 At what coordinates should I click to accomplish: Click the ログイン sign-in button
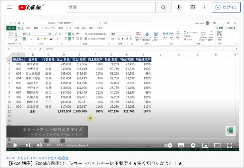[x=226, y=7]
